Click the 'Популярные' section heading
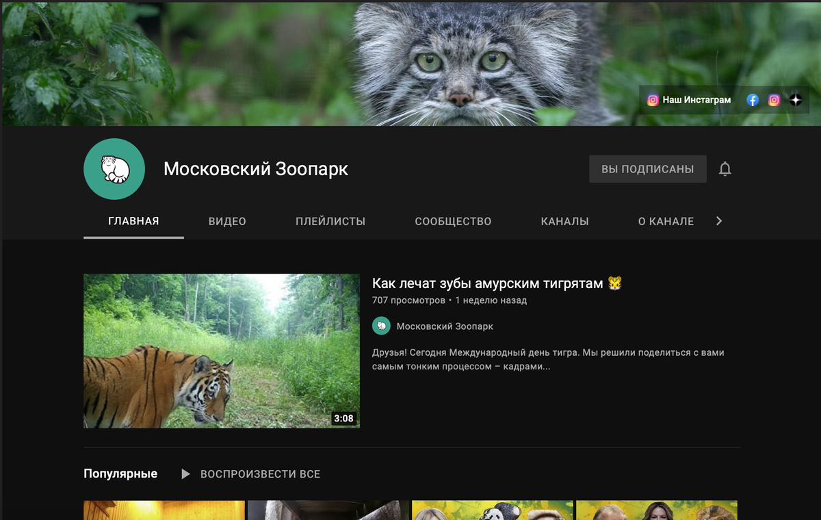Screen dimensions: 821x520 pyautogui.click(x=120, y=473)
